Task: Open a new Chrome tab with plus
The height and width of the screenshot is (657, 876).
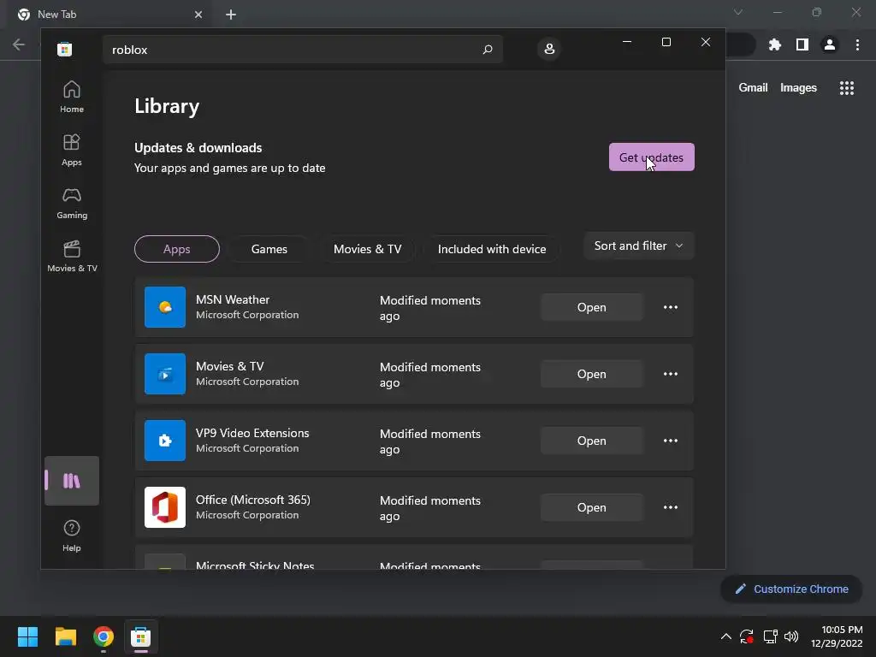Action: [231, 15]
